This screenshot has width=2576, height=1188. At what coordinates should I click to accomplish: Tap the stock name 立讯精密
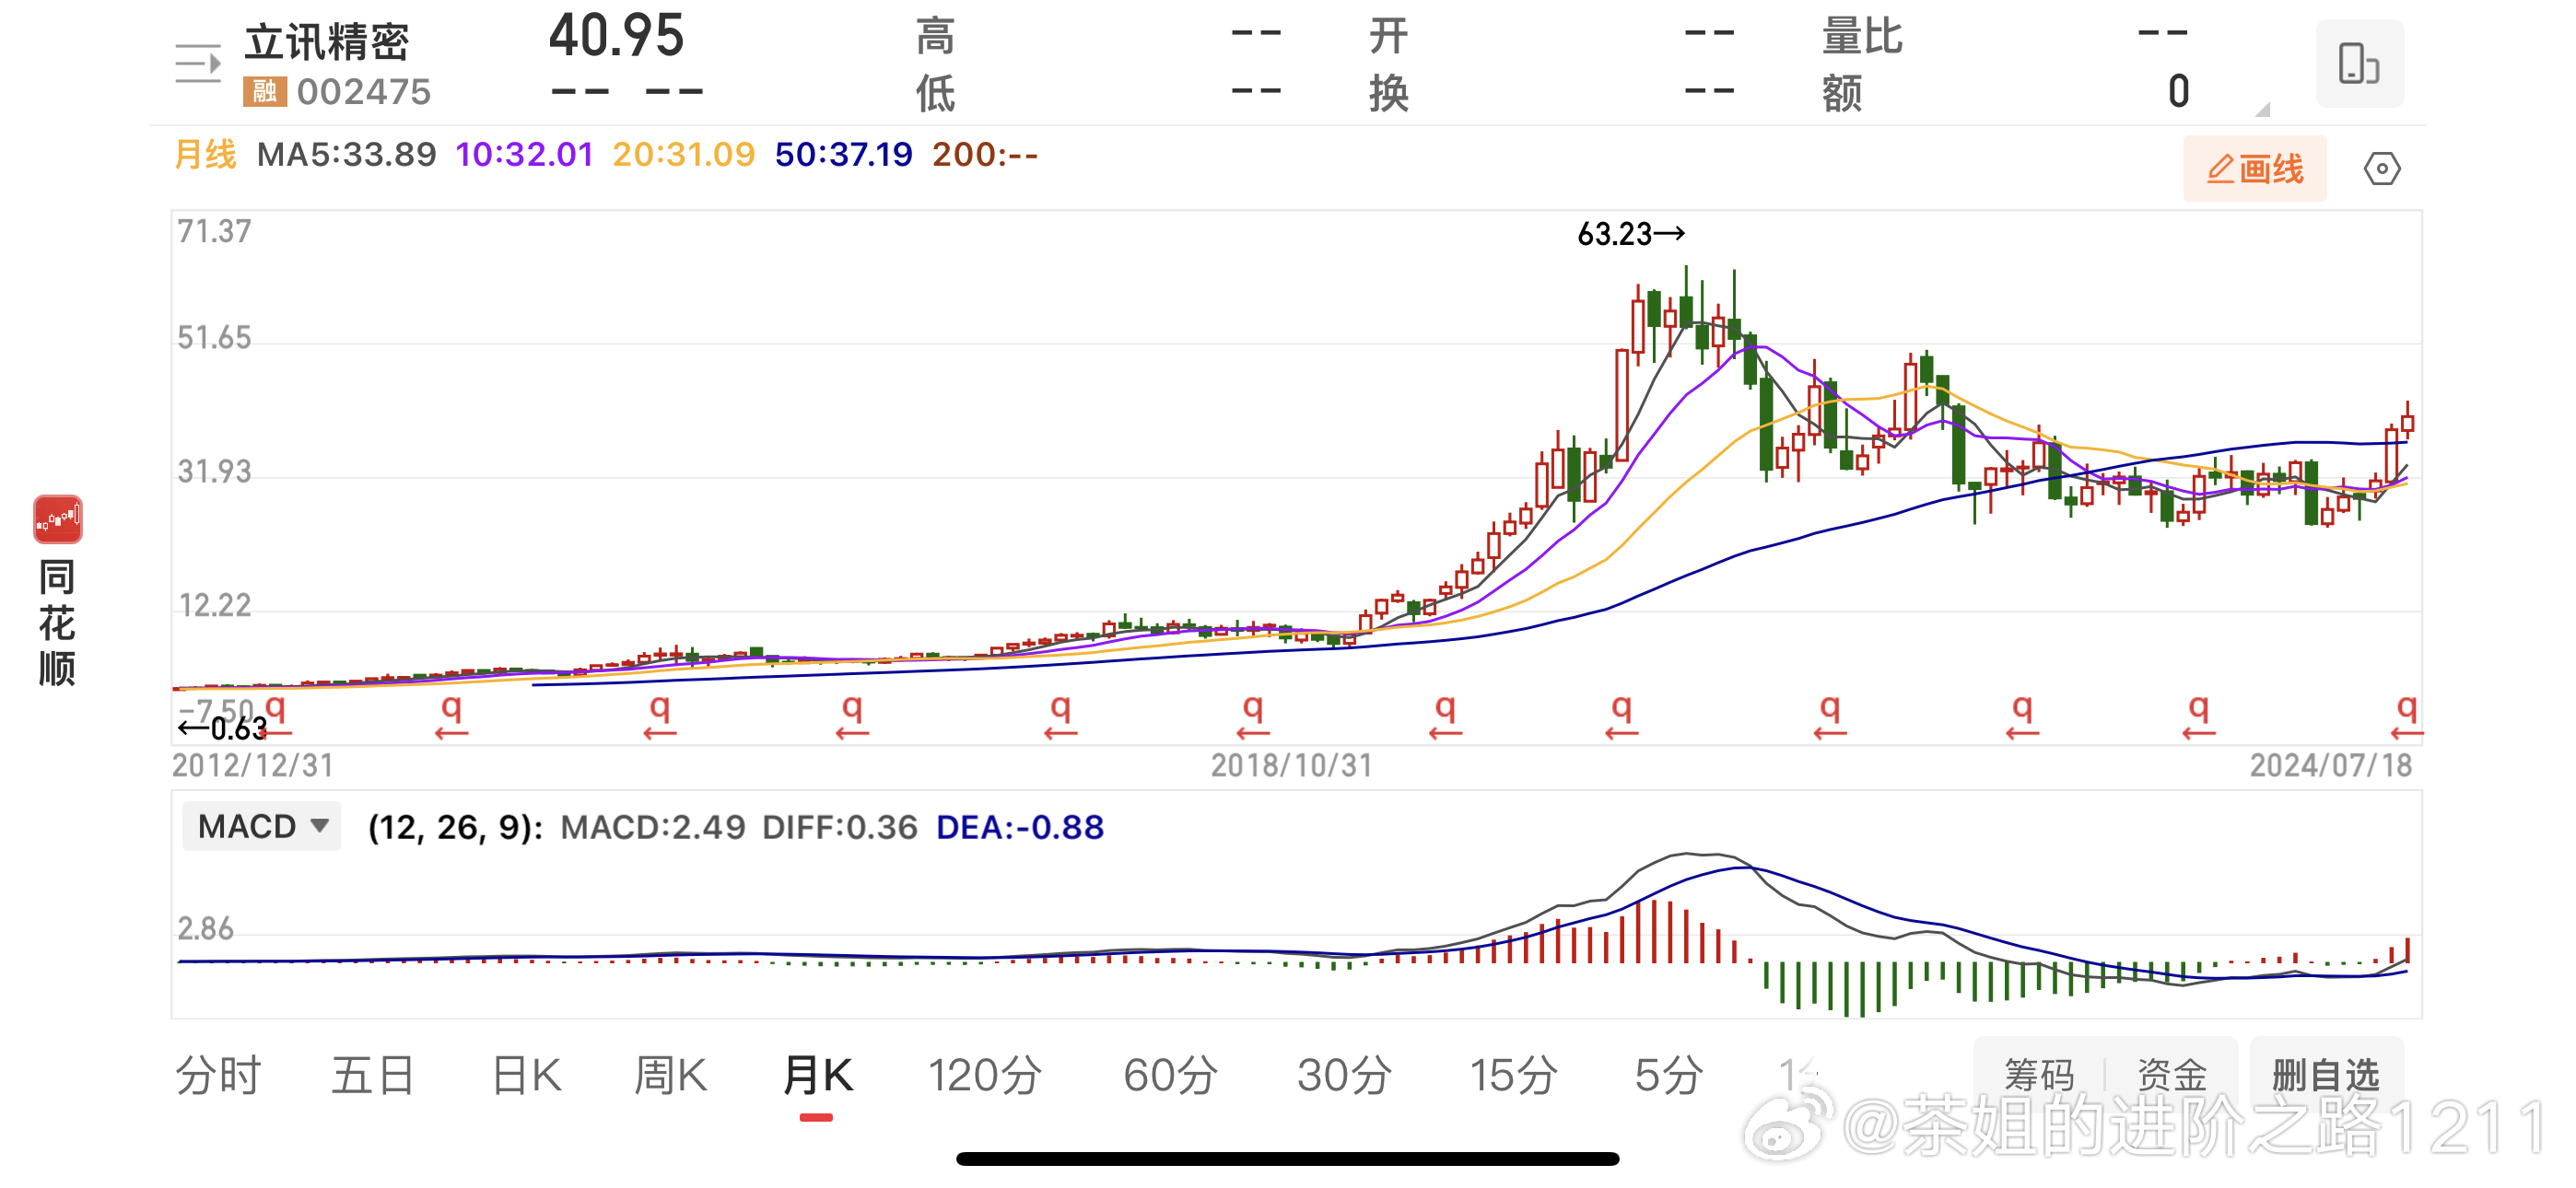[327, 42]
